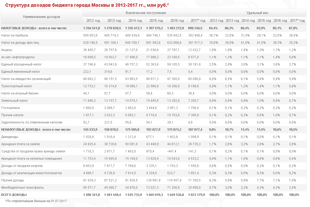Select '2017* год' header under Удельный вес
This screenshot has height=207, width=310.
point(297,20)
